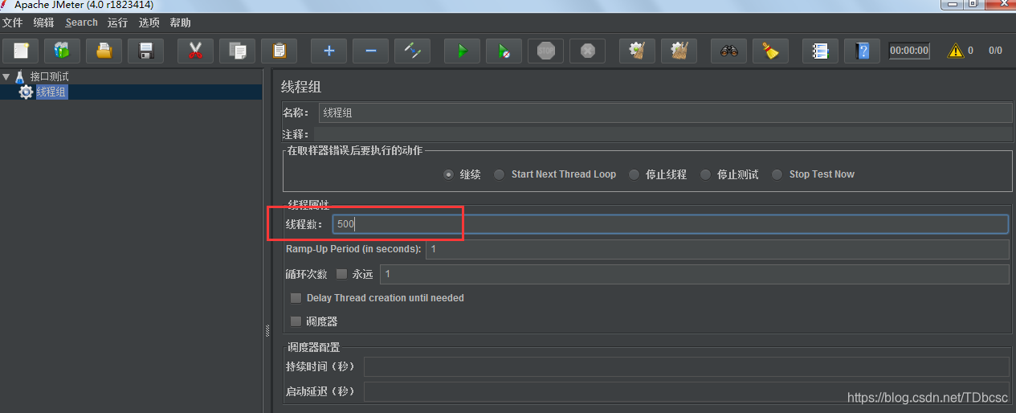This screenshot has height=413, width=1016.
Task: Click the Shutdown test icon
Action: [x=588, y=51]
